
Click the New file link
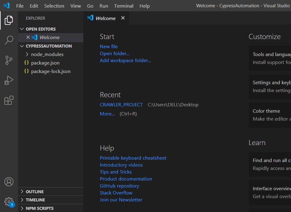pyautogui.click(x=109, y=46)
